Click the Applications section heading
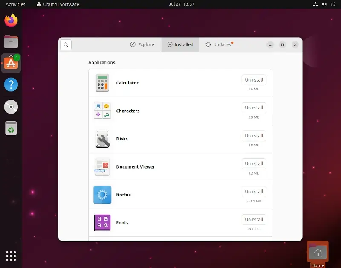 pos(101,62)
